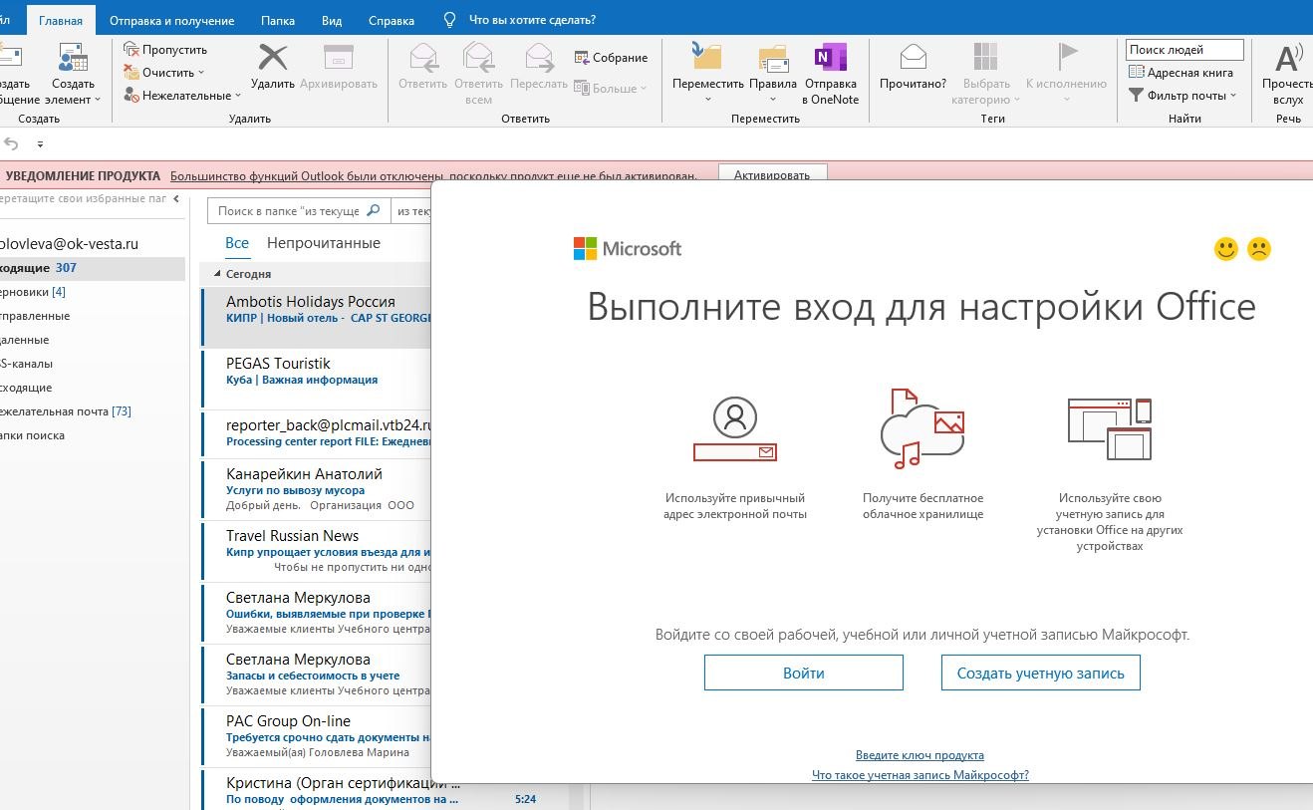
Task: Select the Inbox folder with 307
Action: (x=93, y=268)
